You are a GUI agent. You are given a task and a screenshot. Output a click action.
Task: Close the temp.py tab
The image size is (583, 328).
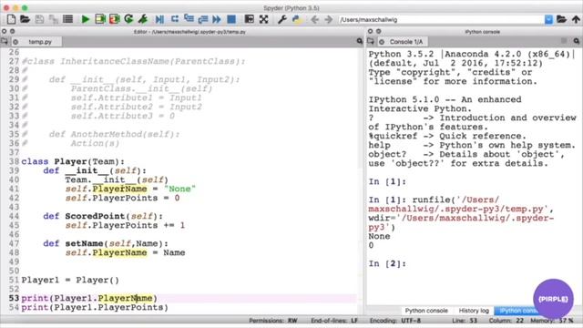click(15, 42)
